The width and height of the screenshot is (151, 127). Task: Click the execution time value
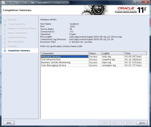point(81,42)
